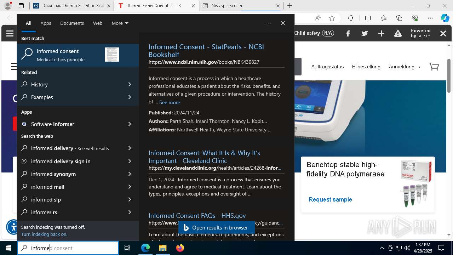Share on Facebook from sur.ly bar

coord(348,33)
